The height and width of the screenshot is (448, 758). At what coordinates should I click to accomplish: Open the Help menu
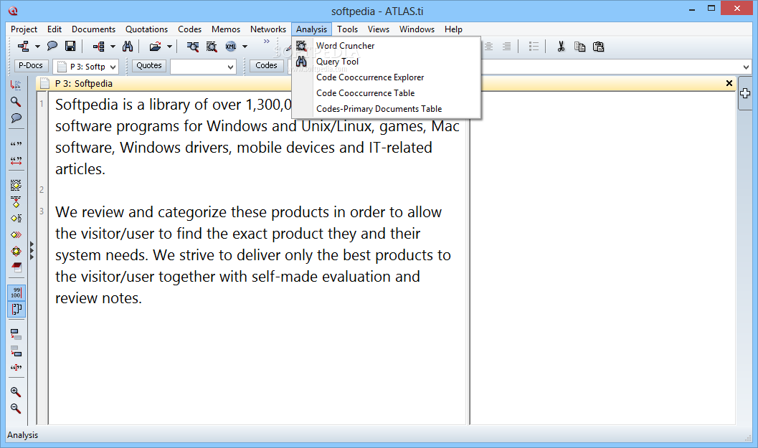click(453, 29)
